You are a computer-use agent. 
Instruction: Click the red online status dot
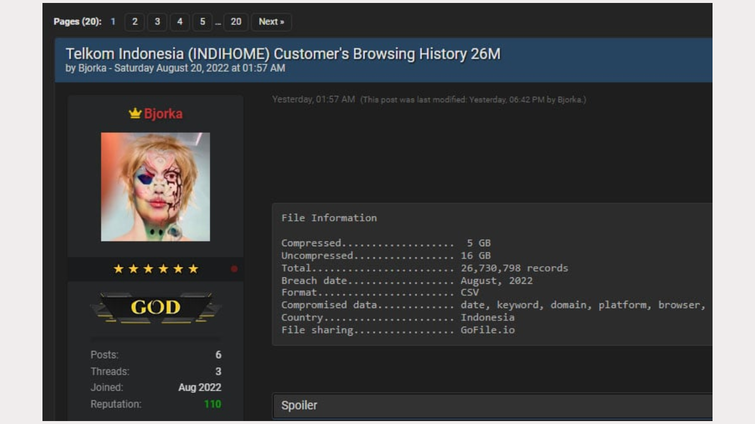click(x=234, y=269)
